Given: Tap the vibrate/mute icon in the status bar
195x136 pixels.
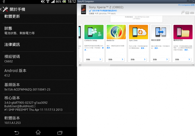Looking at the screenshot, I should [43, 2].
